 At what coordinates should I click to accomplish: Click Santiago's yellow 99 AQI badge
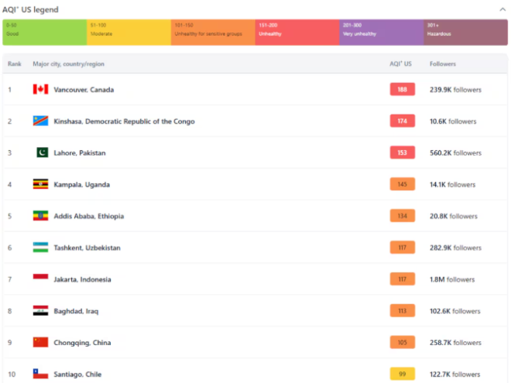[x=402, y=374]
